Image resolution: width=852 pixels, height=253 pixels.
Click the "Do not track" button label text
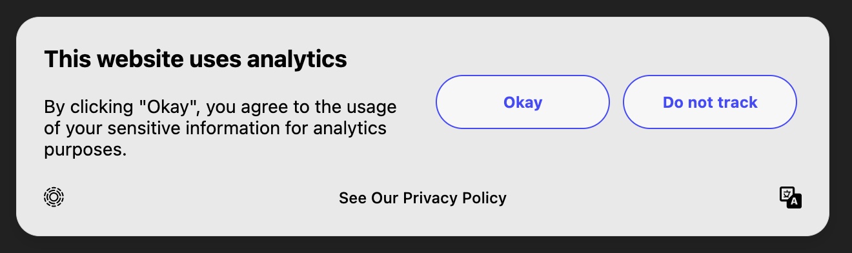coord(710,102)
